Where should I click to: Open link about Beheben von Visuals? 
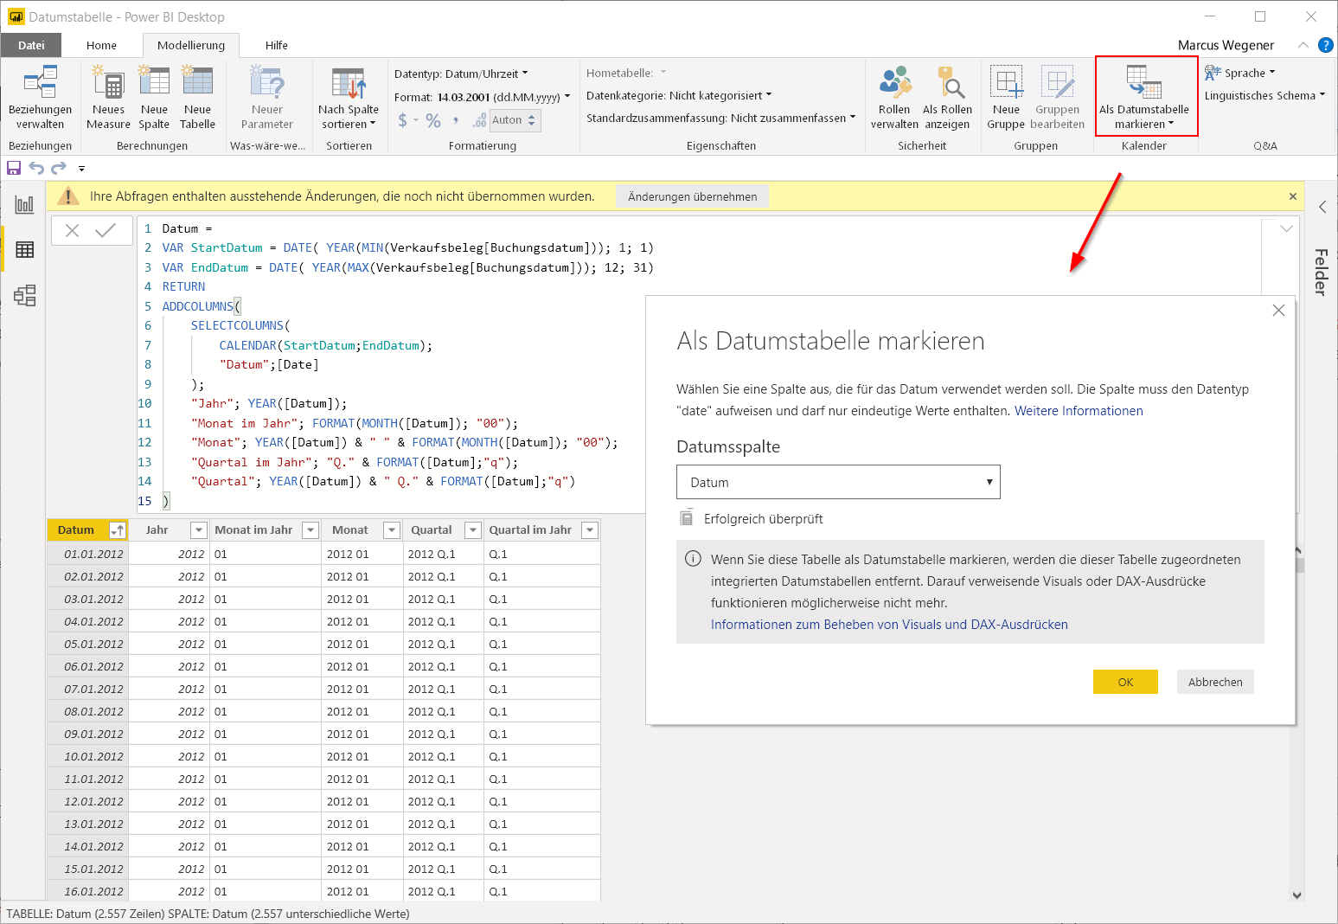(x=889, y=625)
